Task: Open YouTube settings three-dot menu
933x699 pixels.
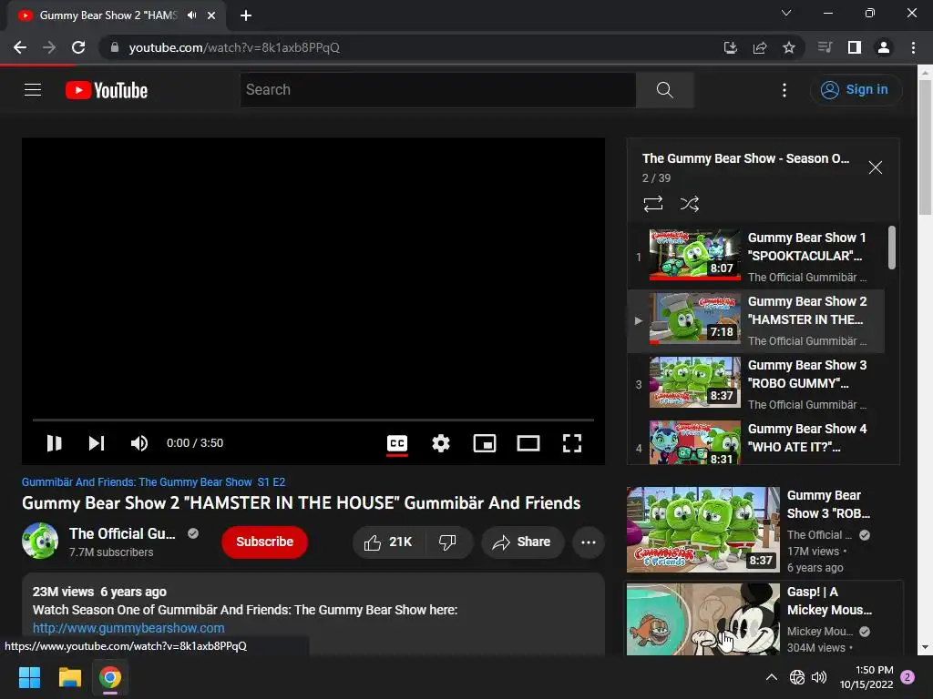Action: point(784,90)
